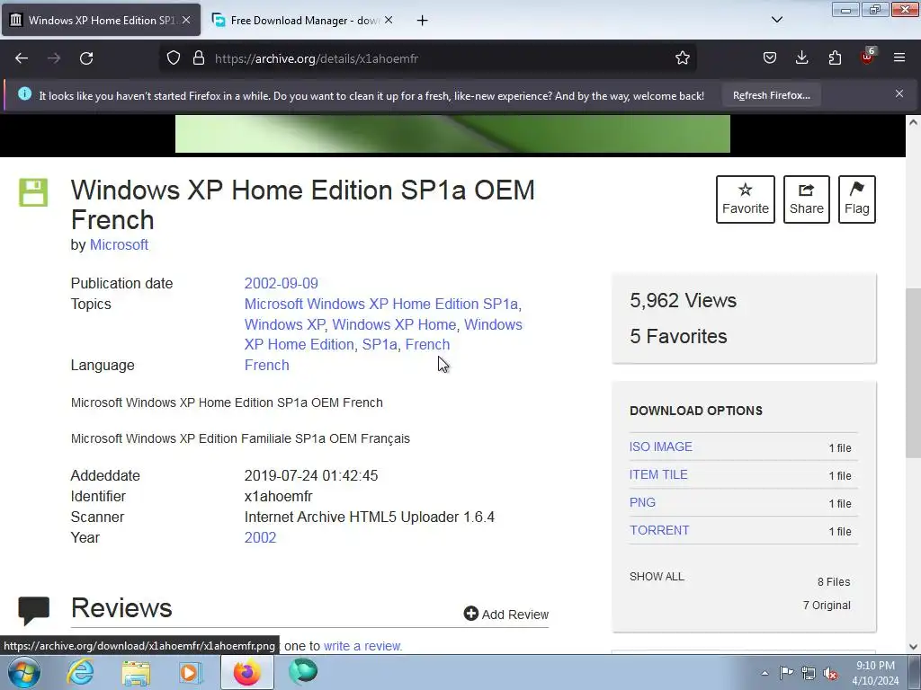Open the Firefox downloads panel icon
The height and width of the screenshot is (690, 921).
tap(801, 58)
